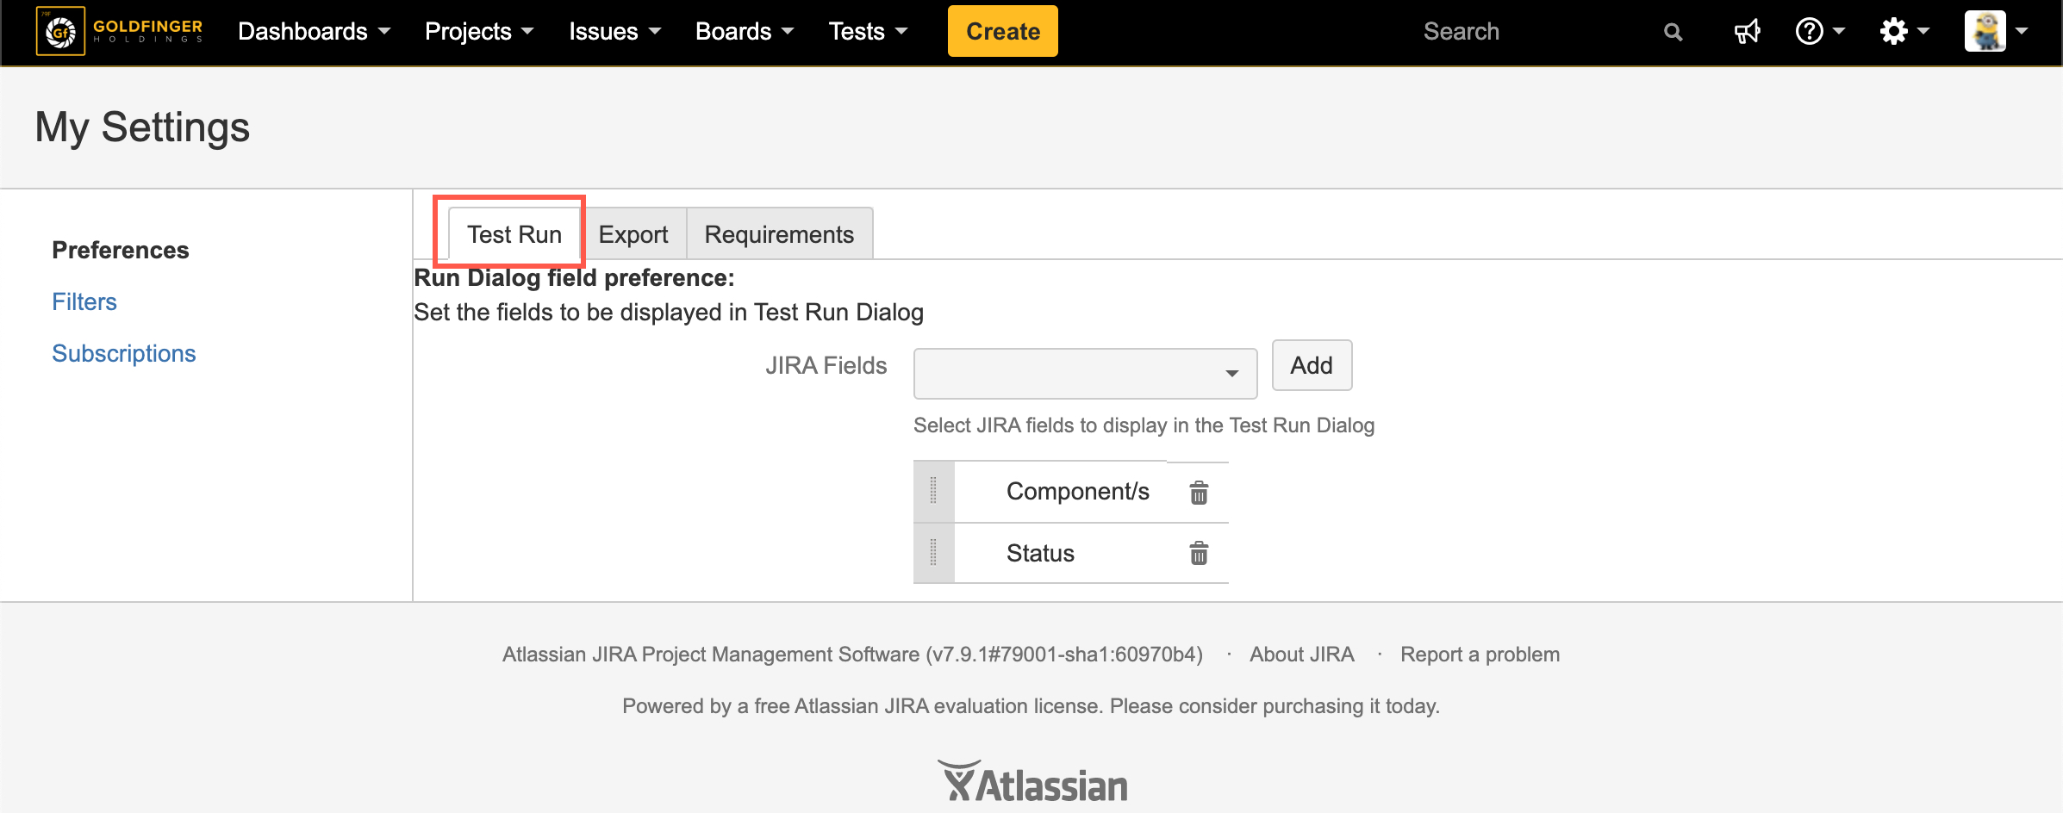Delete the Component/s field with trash icon
This screenshot has height=813, width=2063.
(1199, 493)
